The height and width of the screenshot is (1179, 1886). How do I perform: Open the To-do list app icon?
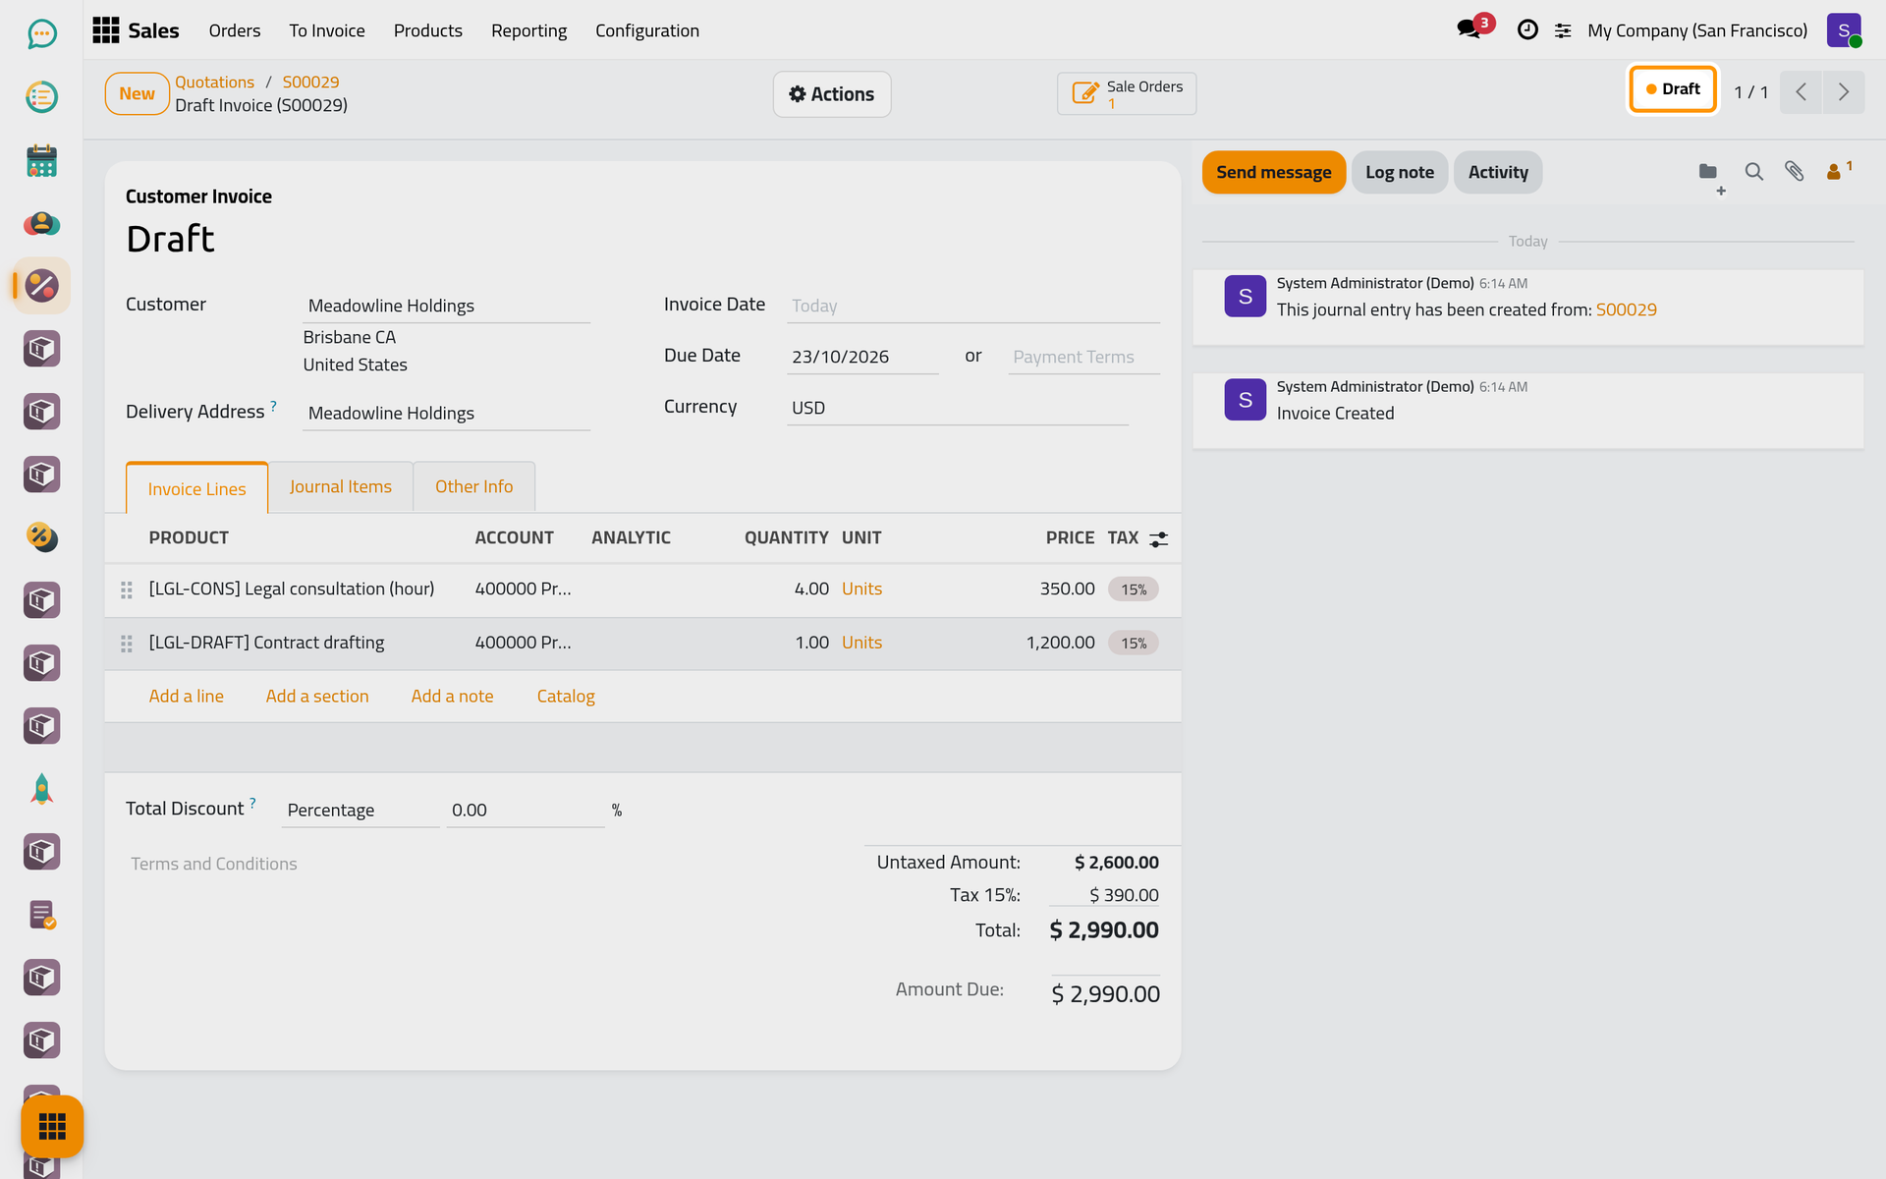pyautogui.click(x=41, y=97)
